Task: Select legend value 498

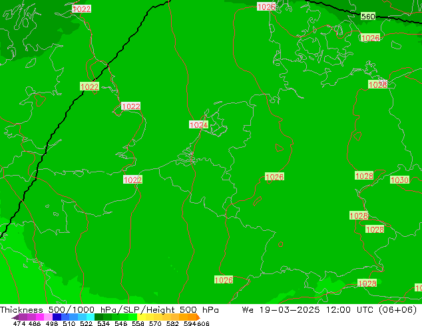Action: tap(52, 323)
